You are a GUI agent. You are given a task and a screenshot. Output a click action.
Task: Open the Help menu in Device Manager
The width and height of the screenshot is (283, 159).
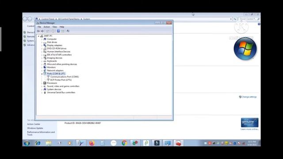click(62, 27)
